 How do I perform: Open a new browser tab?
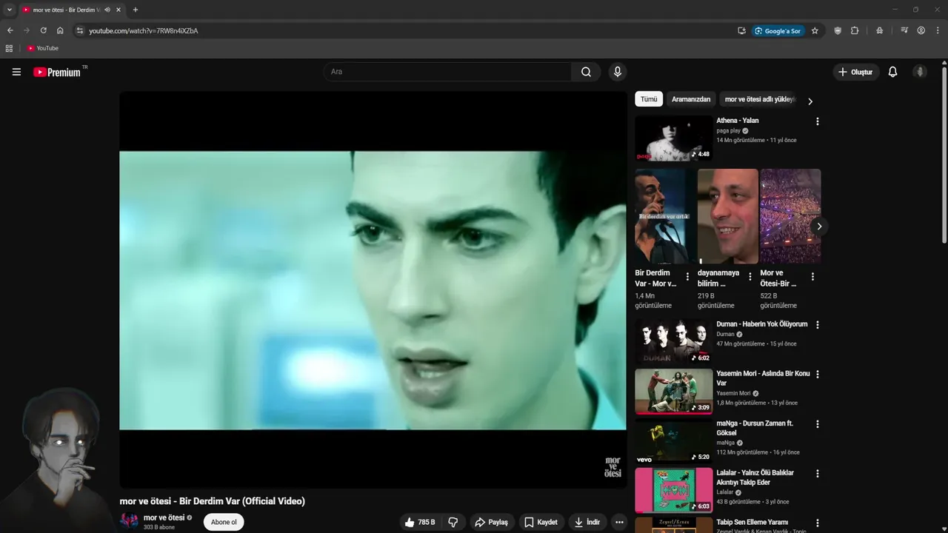click(135, 10)
